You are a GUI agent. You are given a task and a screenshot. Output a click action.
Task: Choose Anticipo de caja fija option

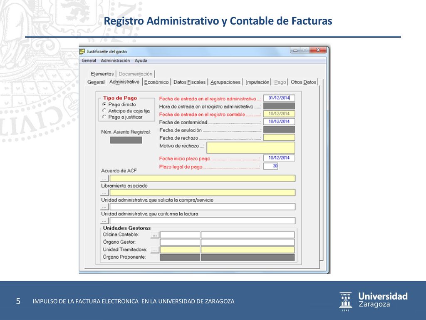(104, 111)
